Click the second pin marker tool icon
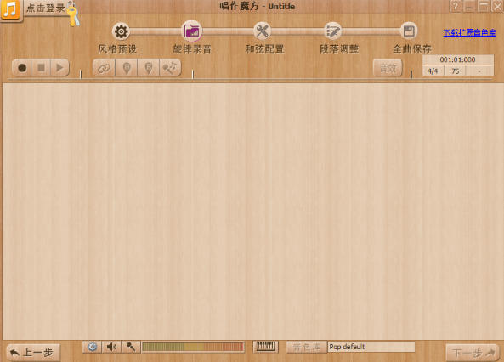 (148, 68)
